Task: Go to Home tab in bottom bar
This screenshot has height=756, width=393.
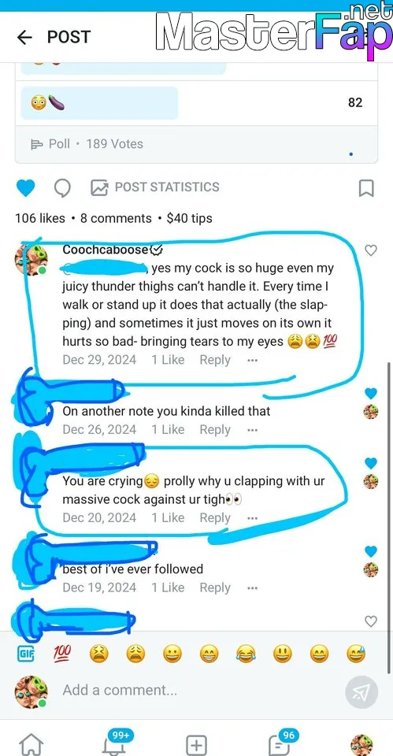Action: tap(31, 744)
